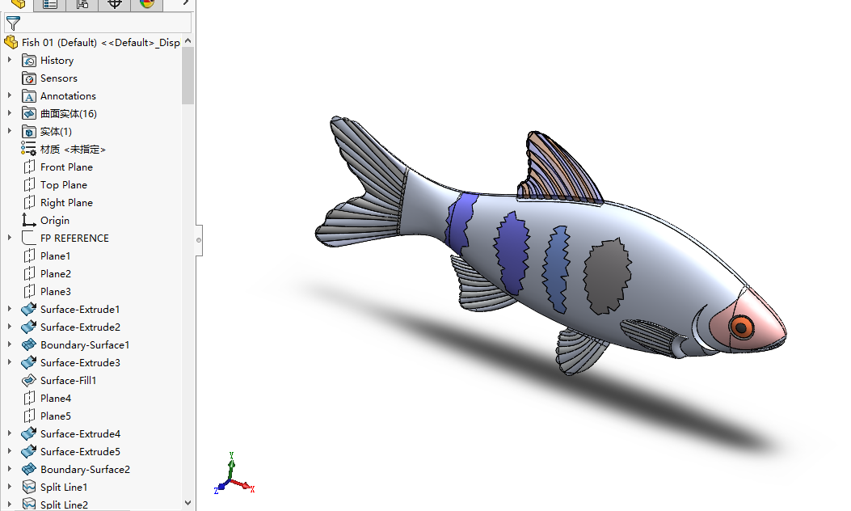Open the PropertyManager tab
This screenshot has height=511, width=851.
coord(50,4)
